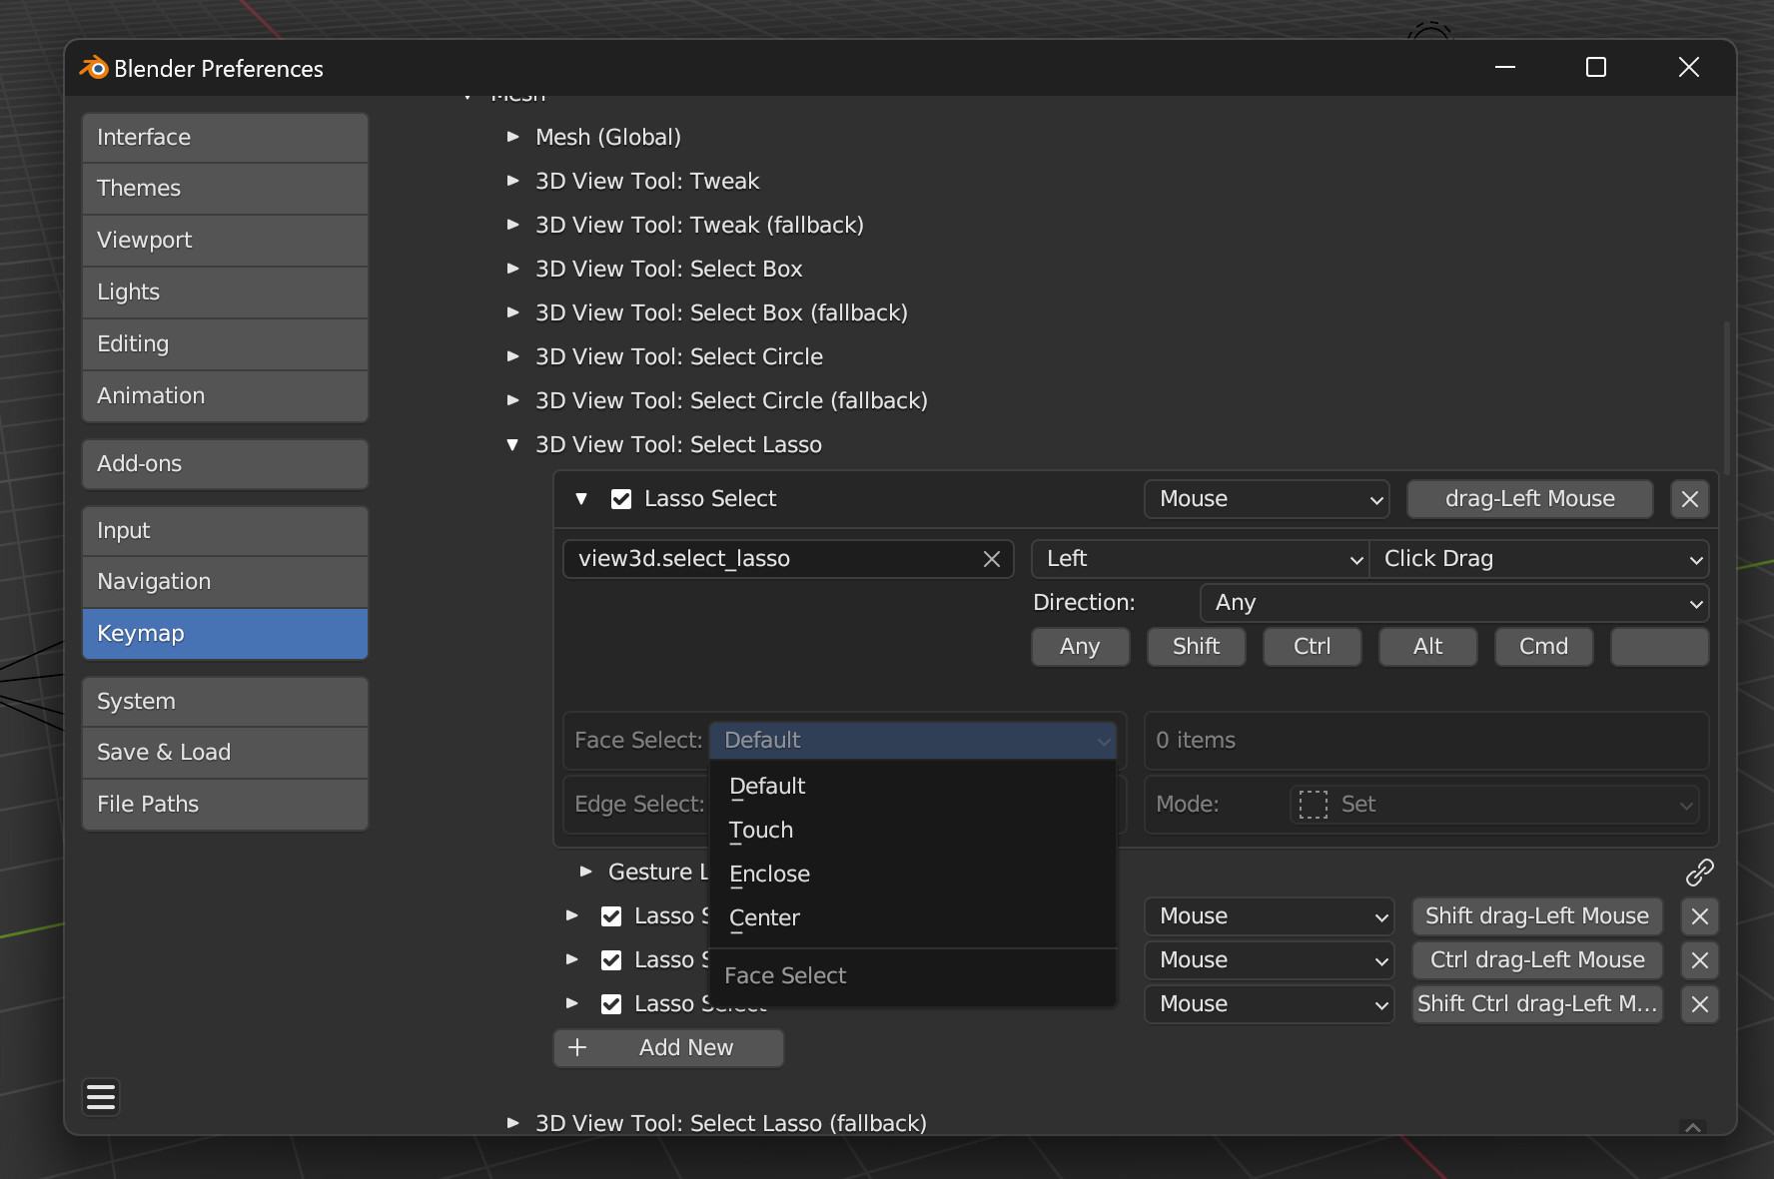Remove the Ctrl drag-Left Mouse keymap item
1774x1179 pixels.
[x=1699, y=960]
